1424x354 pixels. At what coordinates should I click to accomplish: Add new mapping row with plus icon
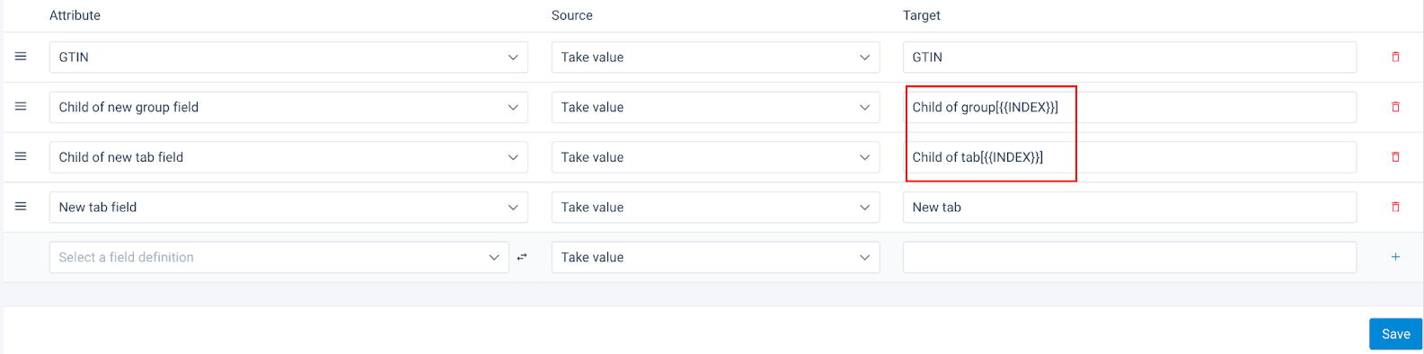tap(1395, 257)
